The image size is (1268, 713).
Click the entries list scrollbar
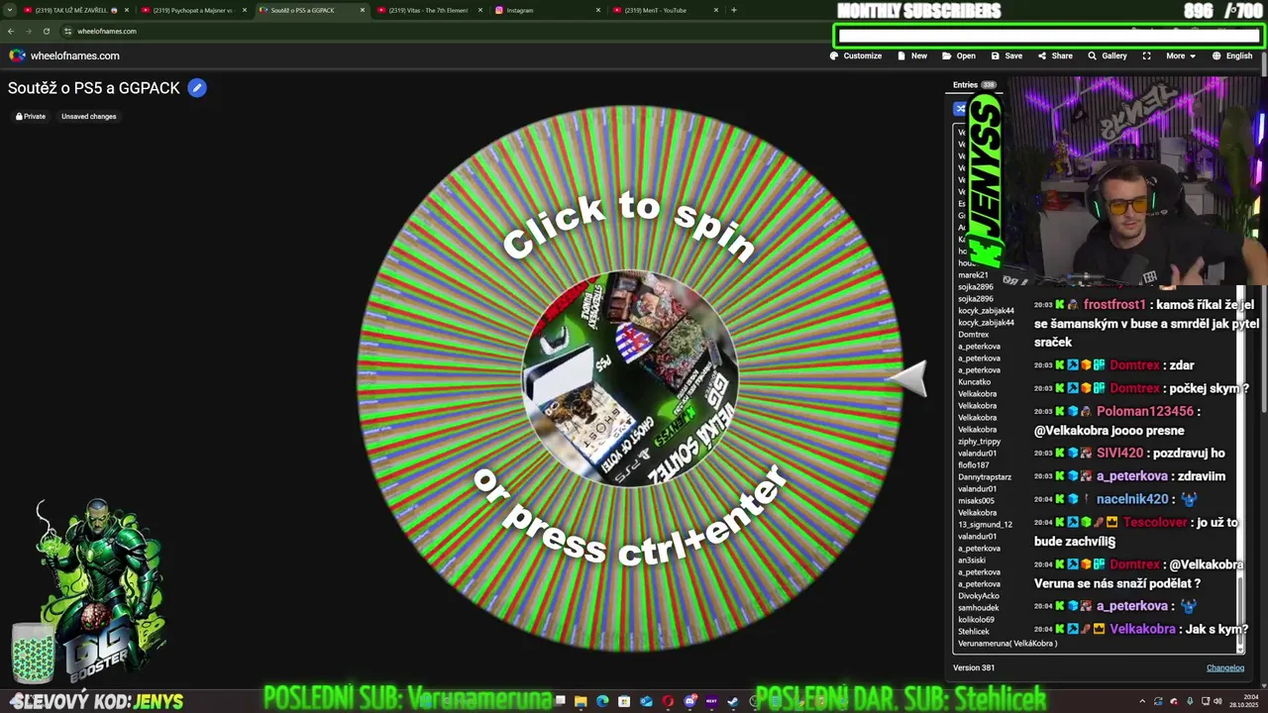pos(1239,612)
